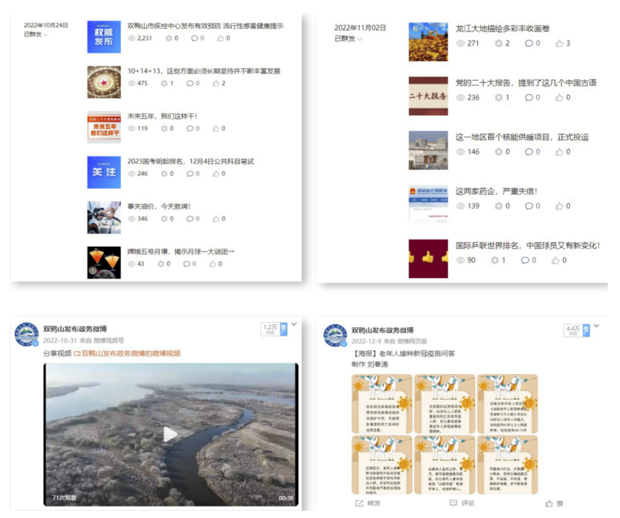Click the share icon on 党的二十大报告 article

coord(498,98)
